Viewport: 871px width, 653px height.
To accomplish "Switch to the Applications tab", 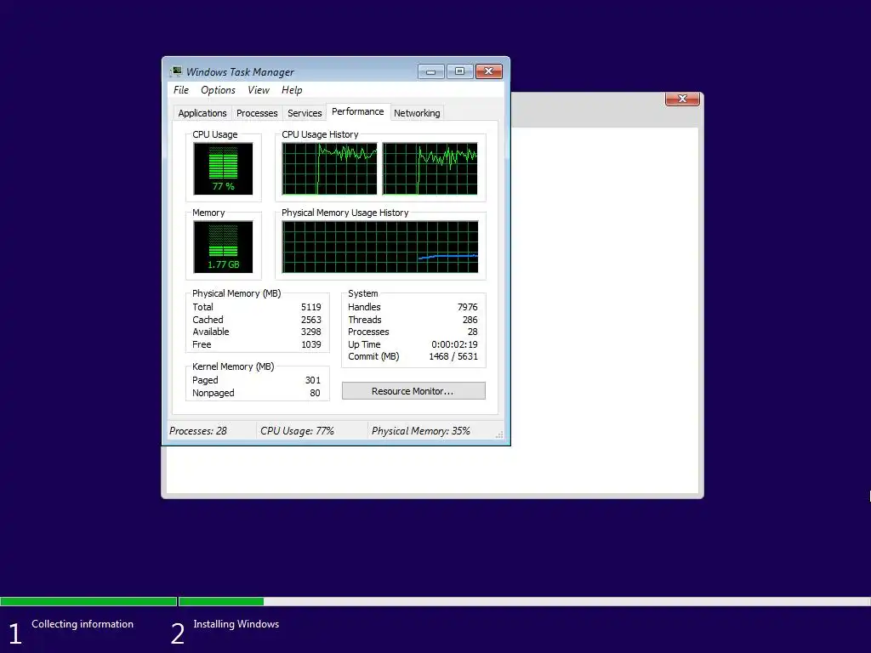I will point(202,113).
